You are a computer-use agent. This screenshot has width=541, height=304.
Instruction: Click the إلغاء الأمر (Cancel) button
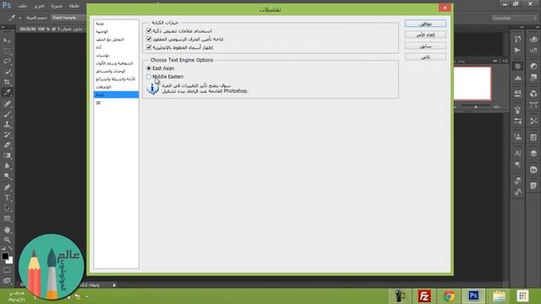tap(425, 35)
